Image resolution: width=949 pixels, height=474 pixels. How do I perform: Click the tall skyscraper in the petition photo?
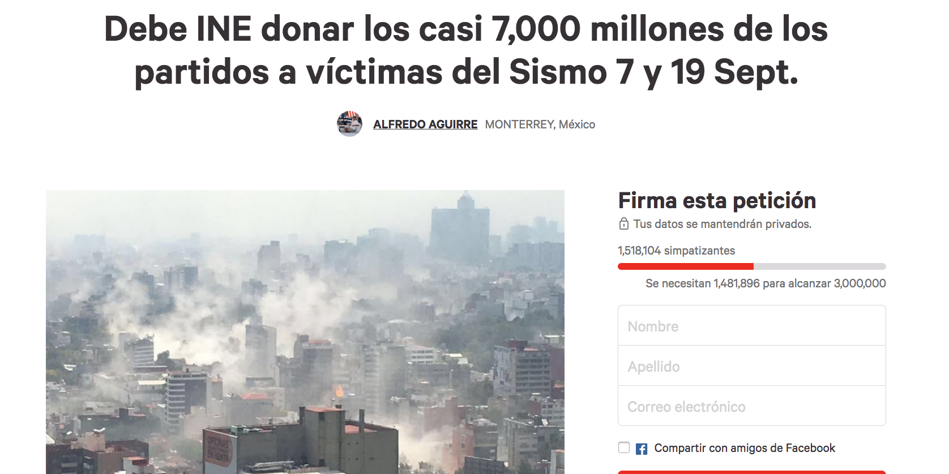[x=460, y=229]
